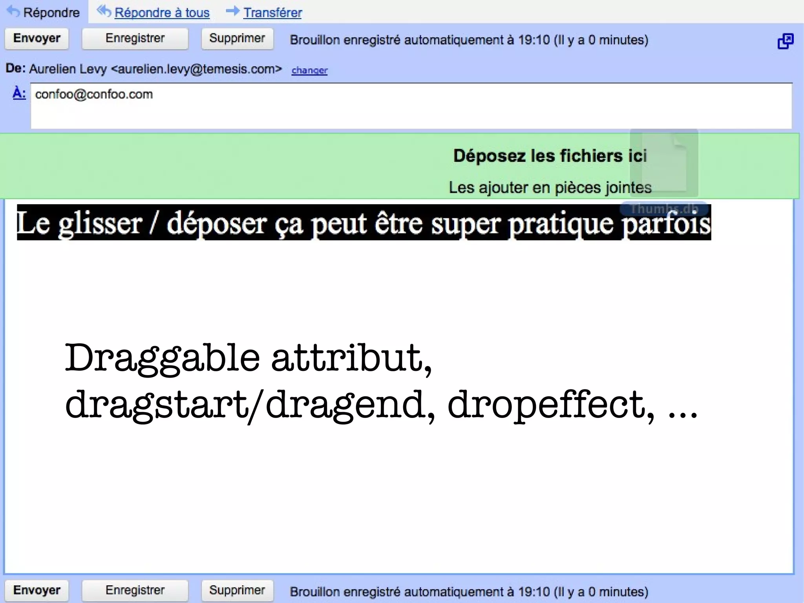
Task: Click the dragged file icon
Action: (x=664, y=163)
